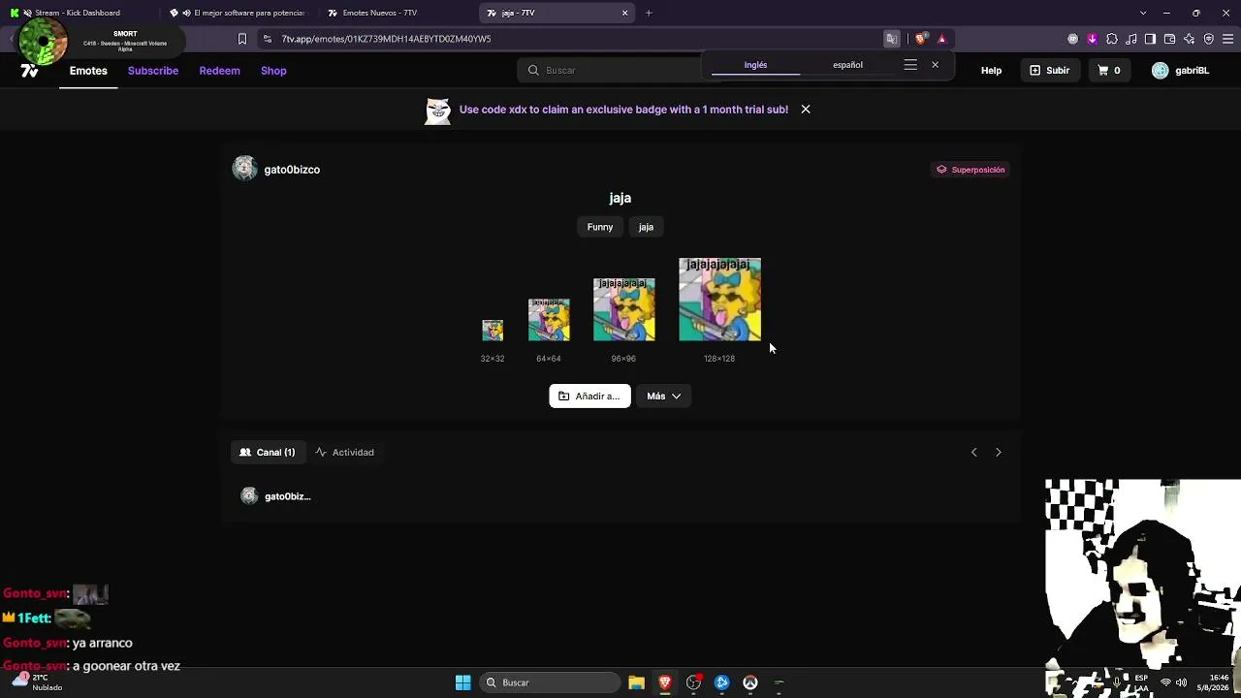
Task: Open the volume control in system tray
Action: pos(1181,682)
